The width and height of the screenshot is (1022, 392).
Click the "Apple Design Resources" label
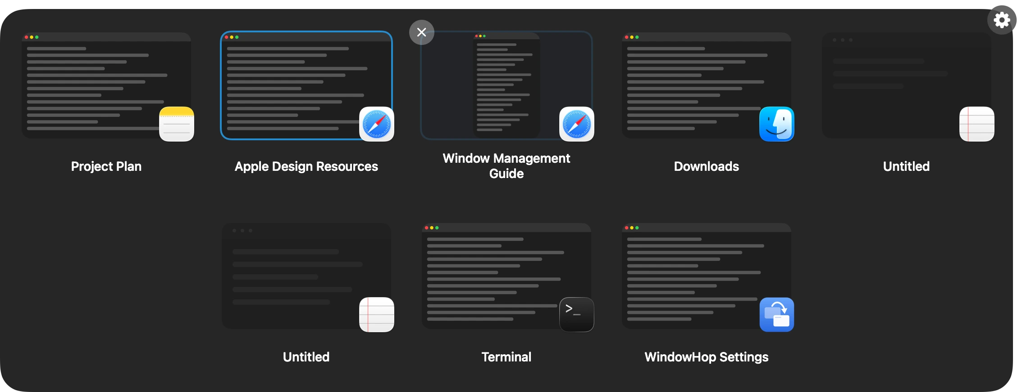point(306,166)
